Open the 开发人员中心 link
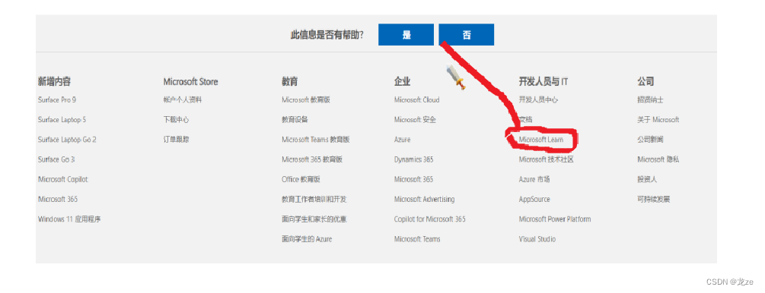Image resolution: width=765 pixels, height=293 pixels. (539, 99)
